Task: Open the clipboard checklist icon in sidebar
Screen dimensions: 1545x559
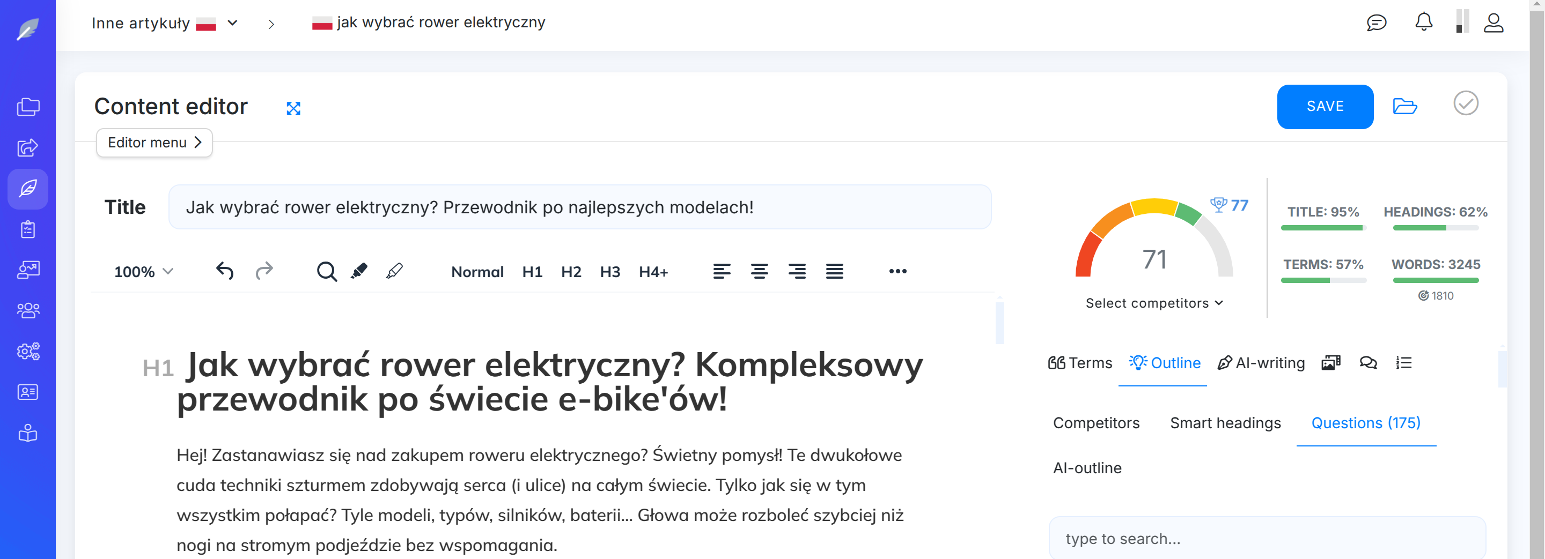Action: tap(27, 229)
